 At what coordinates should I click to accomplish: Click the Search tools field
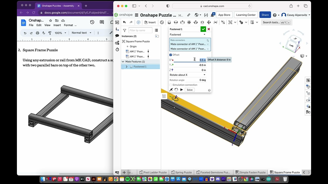[x=276, y=22]
